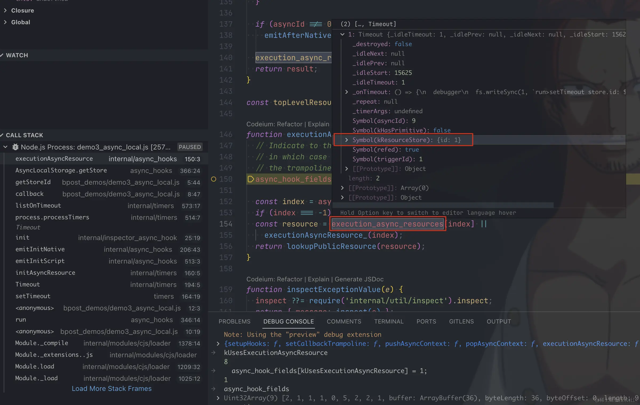The width and height of the screenshot is (640, 405).
Task: Click the Symbol(asyncId): 9 property
Action: click(384, 121)
